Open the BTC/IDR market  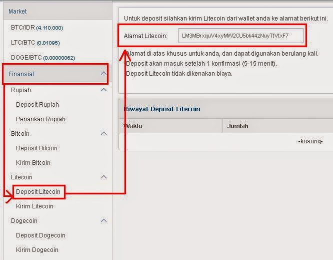pyautogui.click(x=37, y=28)
